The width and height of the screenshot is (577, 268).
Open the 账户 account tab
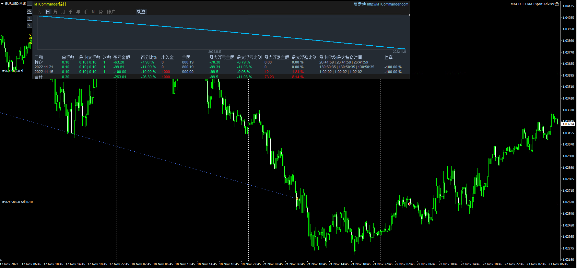pos(111,12)
